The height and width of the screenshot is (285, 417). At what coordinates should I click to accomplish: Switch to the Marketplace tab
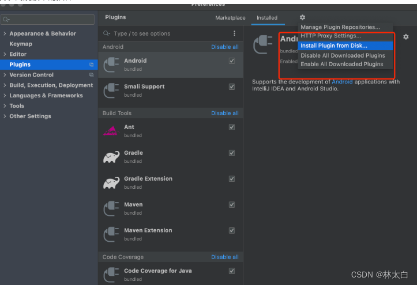(x=230, y=18)
